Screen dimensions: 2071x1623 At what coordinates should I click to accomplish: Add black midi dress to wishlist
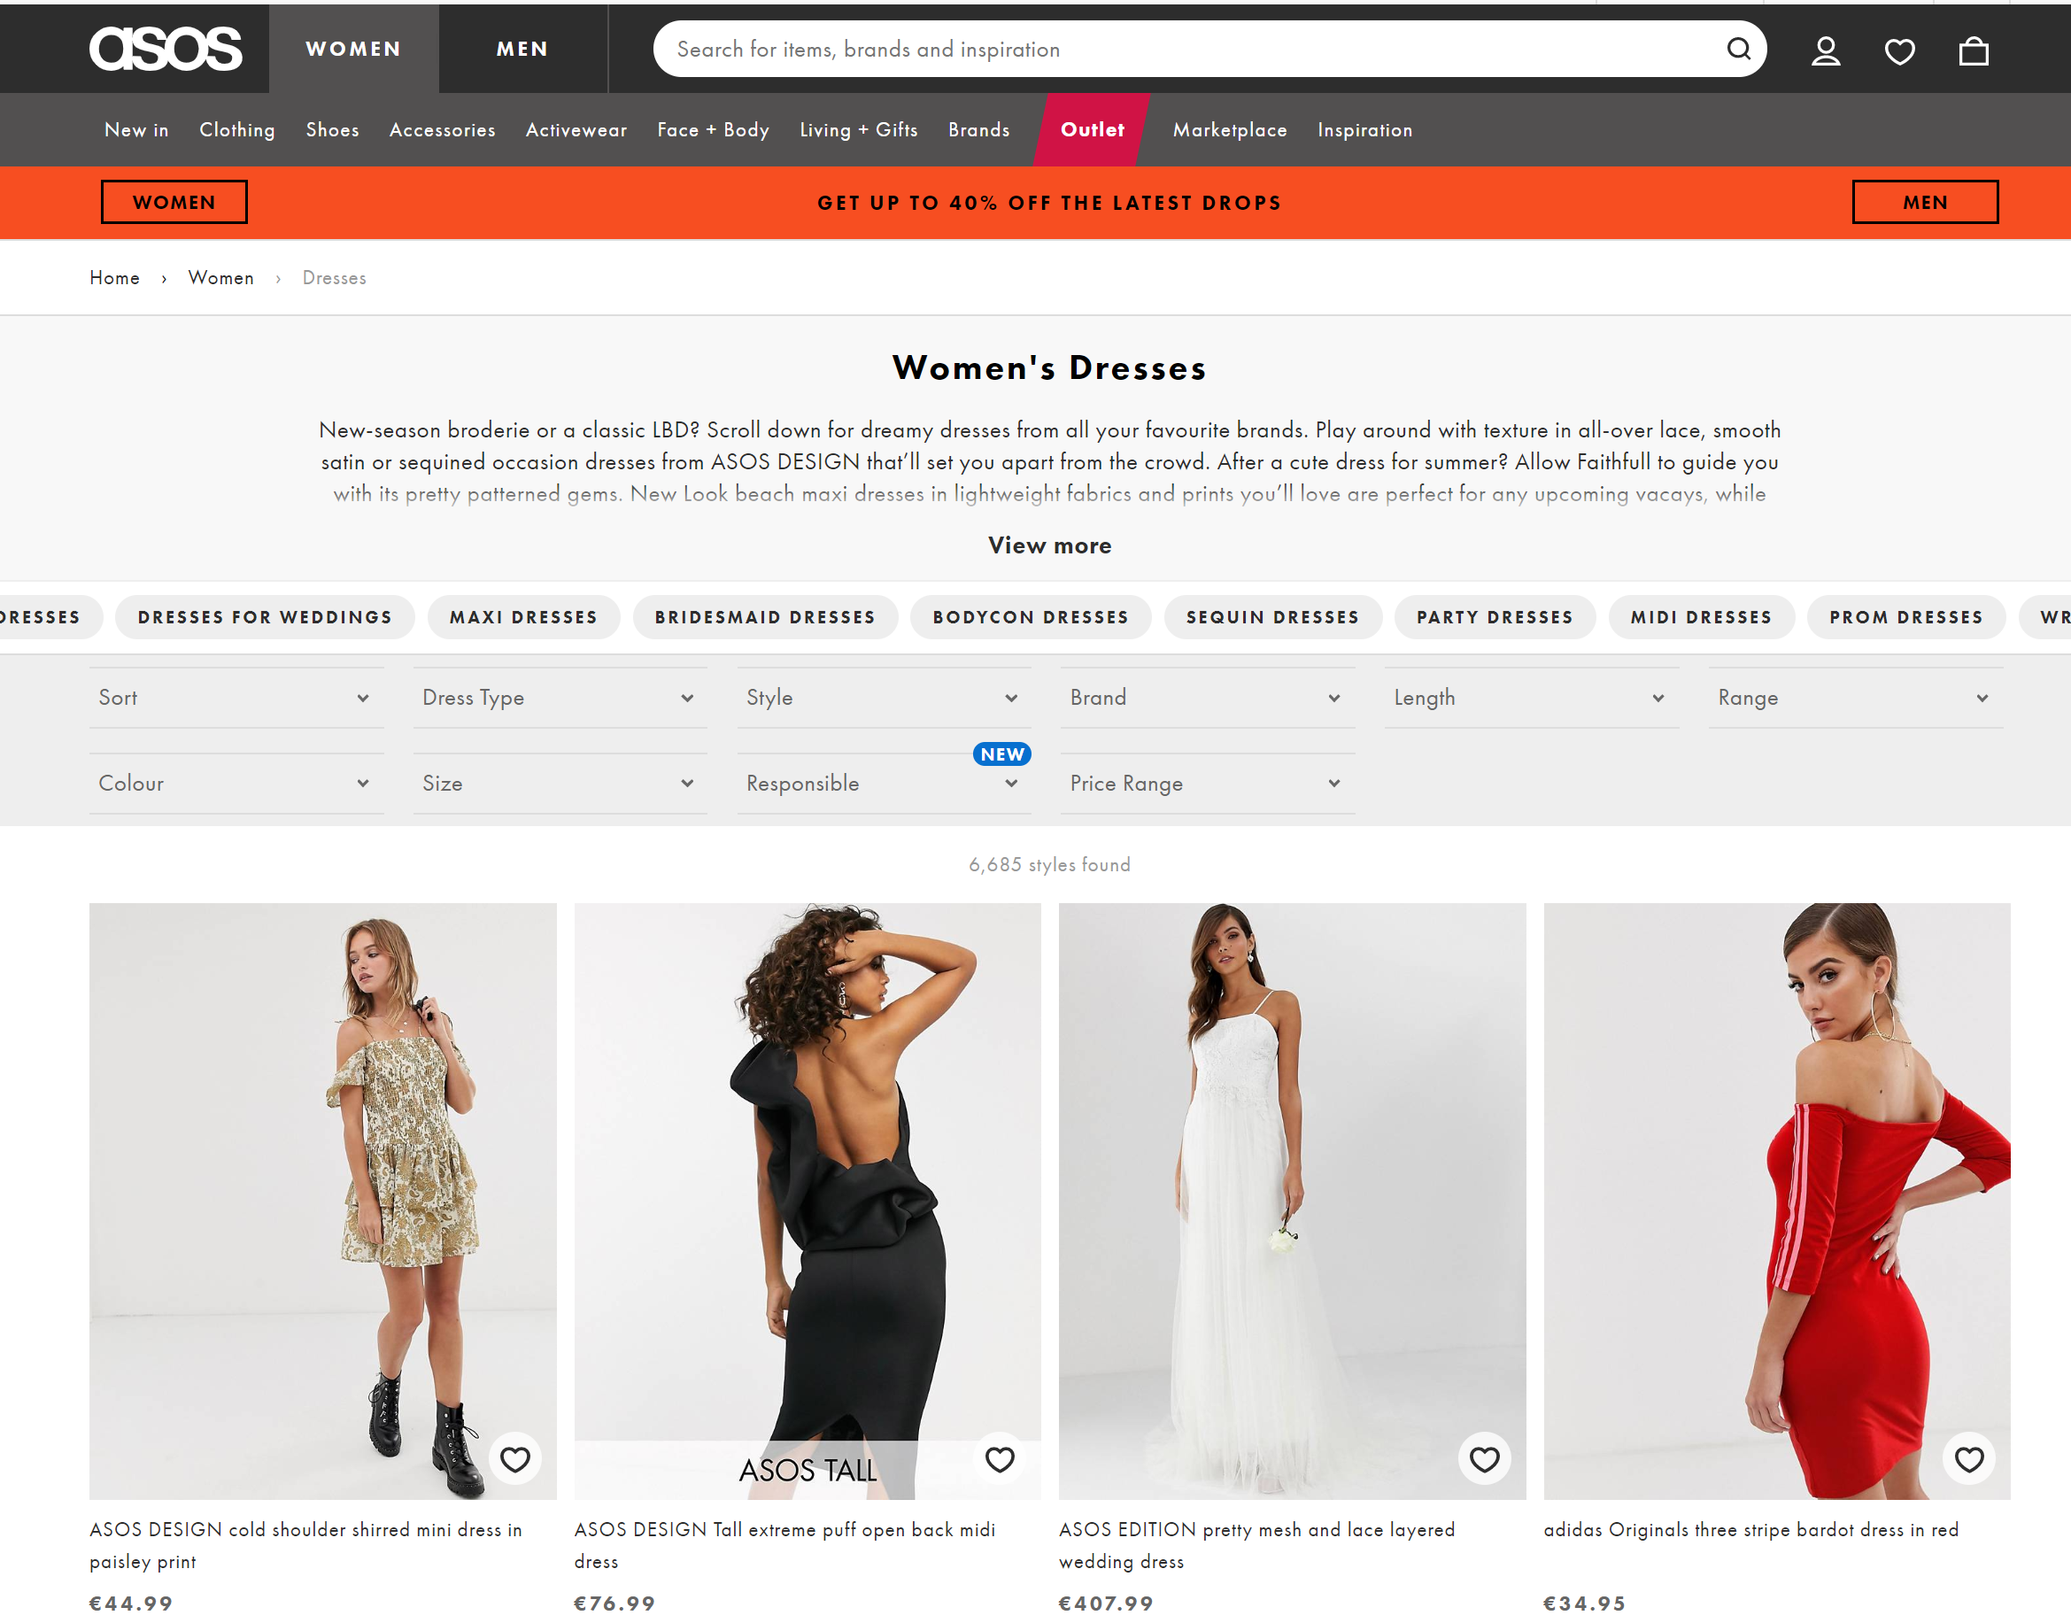[1001, 1458]
